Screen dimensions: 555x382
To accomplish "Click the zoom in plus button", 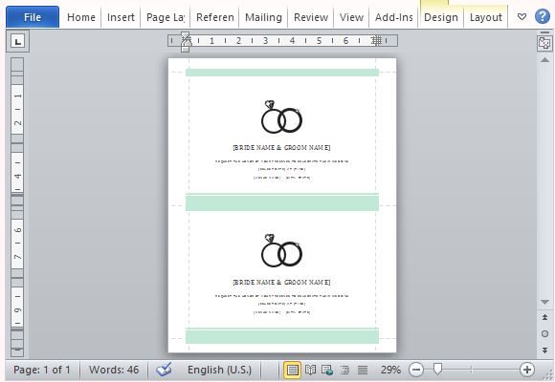I will pyautogui.click(x=527, y=370).
